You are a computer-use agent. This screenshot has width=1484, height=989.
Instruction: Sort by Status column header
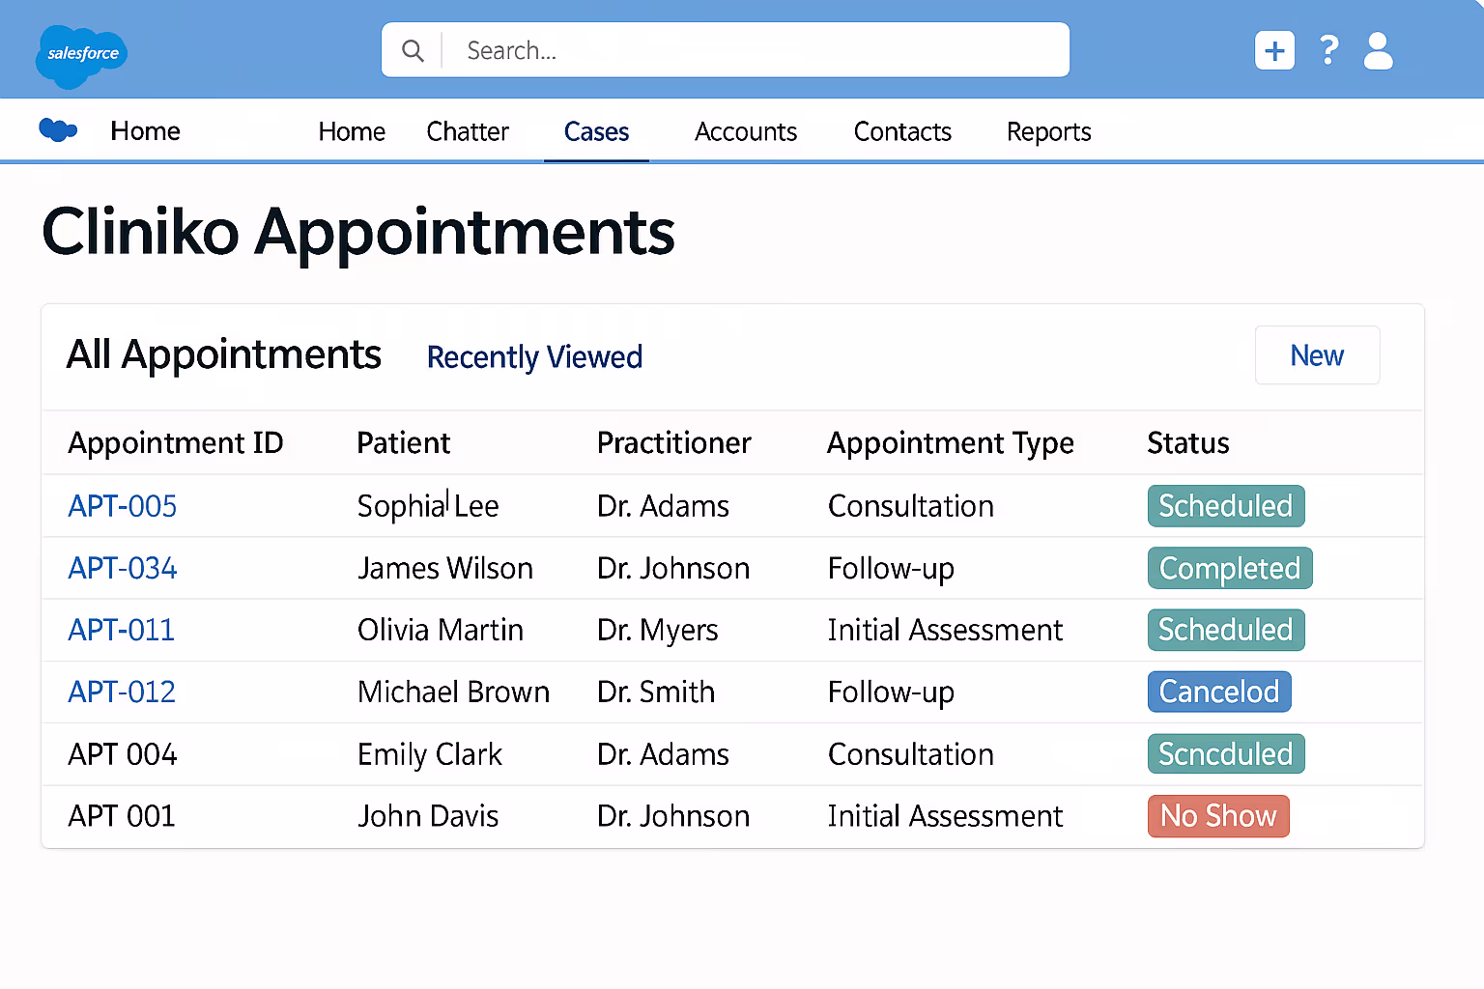pos(1188,443)
